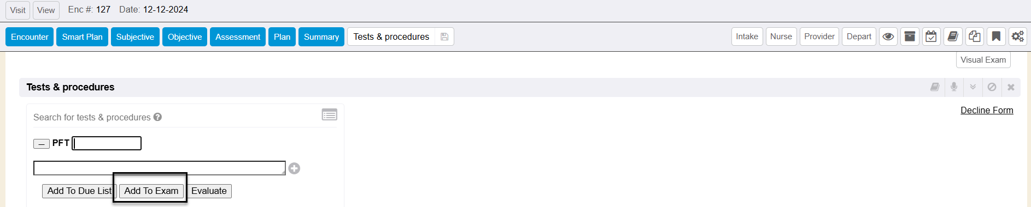Follow the Decline Form link
1031x207 pixels.
pos(987,110)
